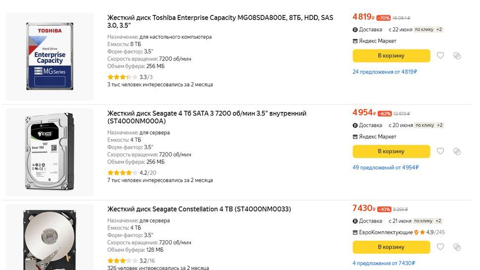Add Seagate Constellation to favorites with heart
Viewport: 480px width, 270px height.
(x=440, y=247)
